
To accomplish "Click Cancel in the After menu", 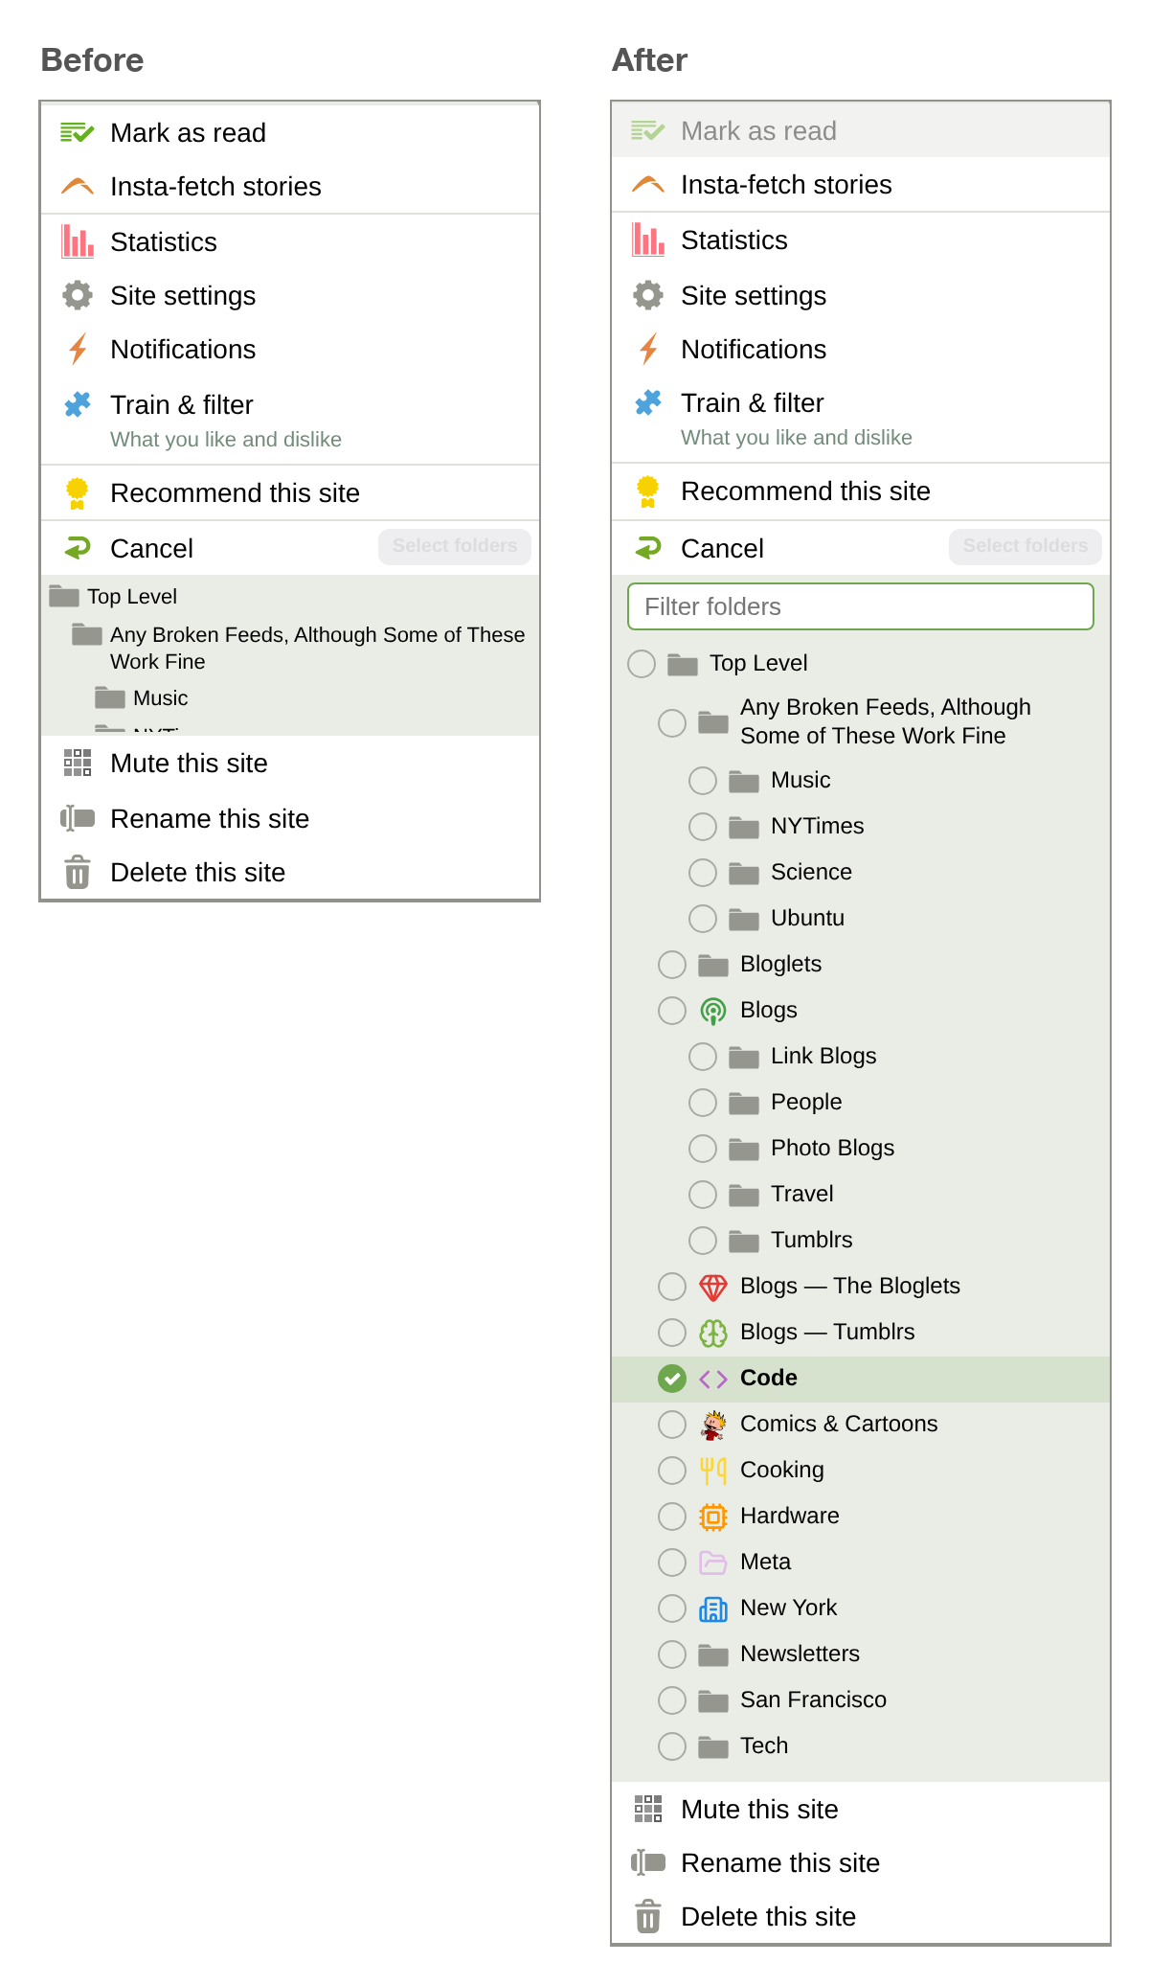I will point(722,548).
